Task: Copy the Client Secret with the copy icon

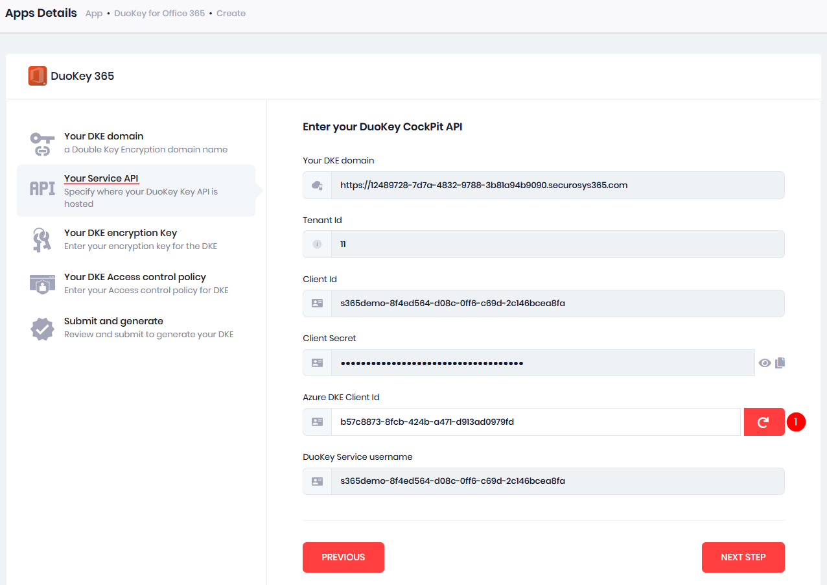Action: (780, 363)
